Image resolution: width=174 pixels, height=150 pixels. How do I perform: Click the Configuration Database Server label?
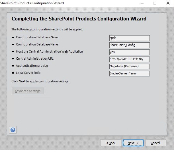tap(37, 37)
